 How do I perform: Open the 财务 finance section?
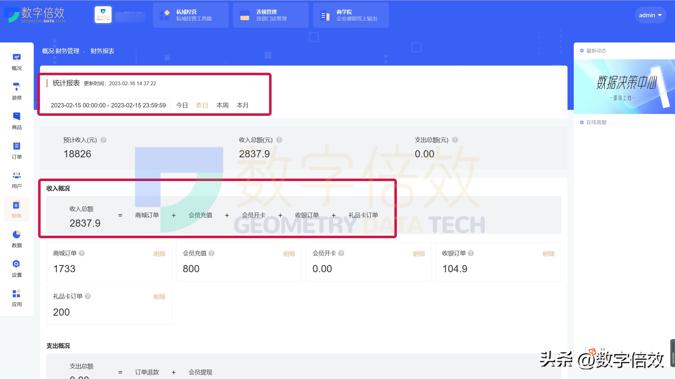pos(17,209)
